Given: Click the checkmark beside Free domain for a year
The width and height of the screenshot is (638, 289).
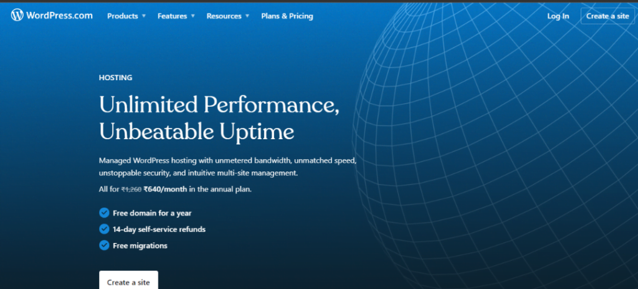Looking at the screenshot, I should point(104,213).
